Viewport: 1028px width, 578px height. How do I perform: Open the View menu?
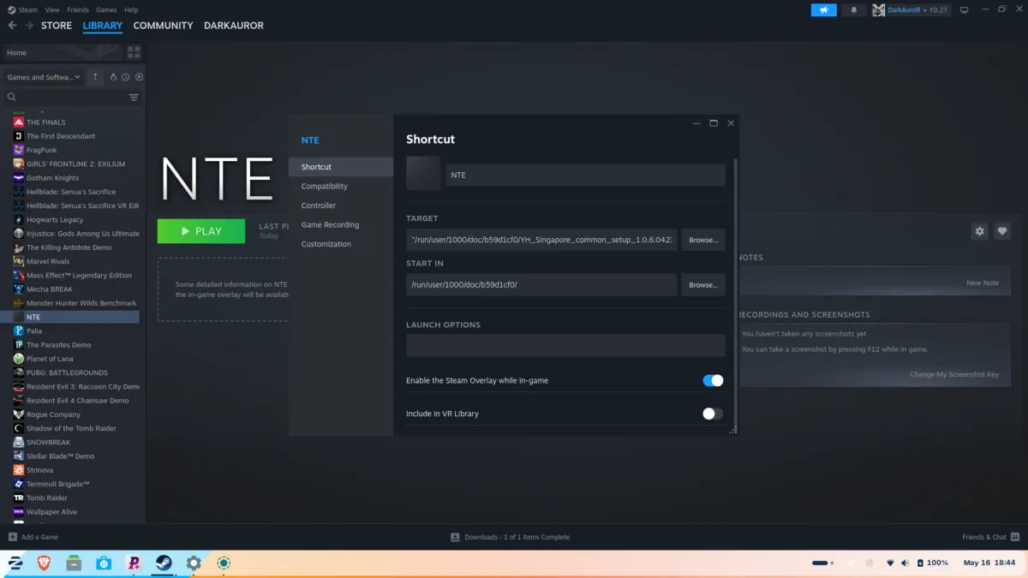pyautogui.click(x=52, y=10)
